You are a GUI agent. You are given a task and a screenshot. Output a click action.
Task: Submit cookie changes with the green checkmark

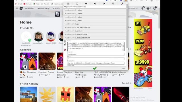(95, 68)
